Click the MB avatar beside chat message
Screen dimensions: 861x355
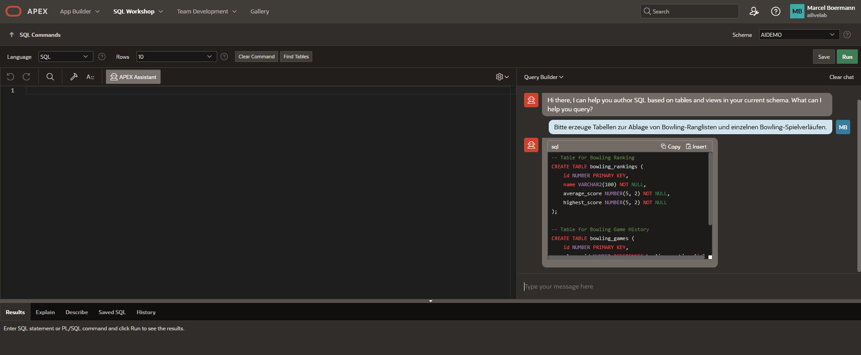pos(843,127)
